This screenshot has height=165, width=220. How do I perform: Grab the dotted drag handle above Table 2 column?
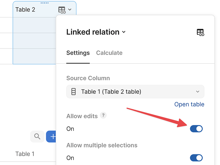tap(44, 3)
